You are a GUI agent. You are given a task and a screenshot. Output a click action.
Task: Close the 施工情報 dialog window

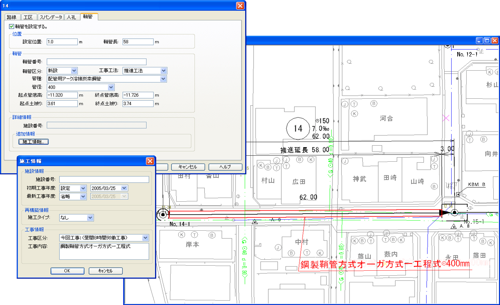point(150,161)
